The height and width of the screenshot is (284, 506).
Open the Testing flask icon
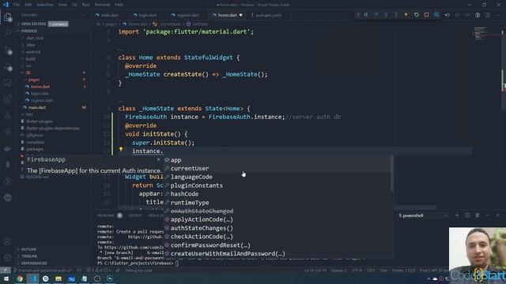(x=8, y=116)
